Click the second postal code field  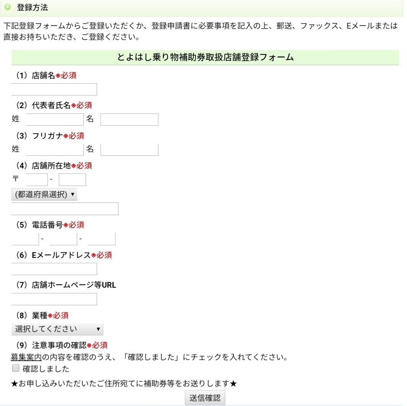pyautogui.click(x=72, y=180)
